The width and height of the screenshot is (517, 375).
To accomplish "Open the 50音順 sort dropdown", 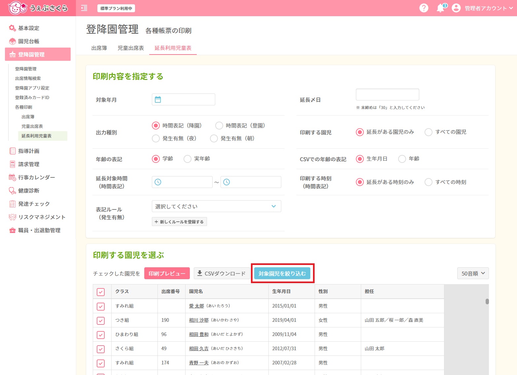I will click(x=473, y=273).
